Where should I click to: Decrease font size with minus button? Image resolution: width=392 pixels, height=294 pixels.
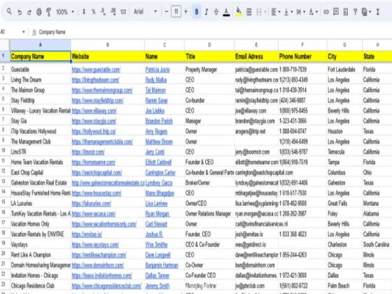(167, 11)
